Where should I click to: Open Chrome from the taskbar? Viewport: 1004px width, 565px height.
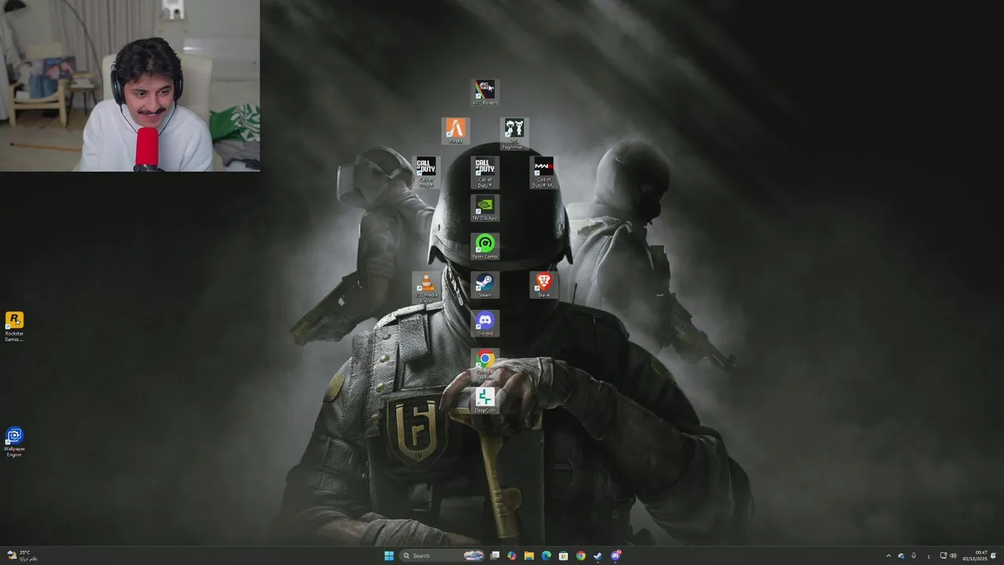[x=580, y=556]
